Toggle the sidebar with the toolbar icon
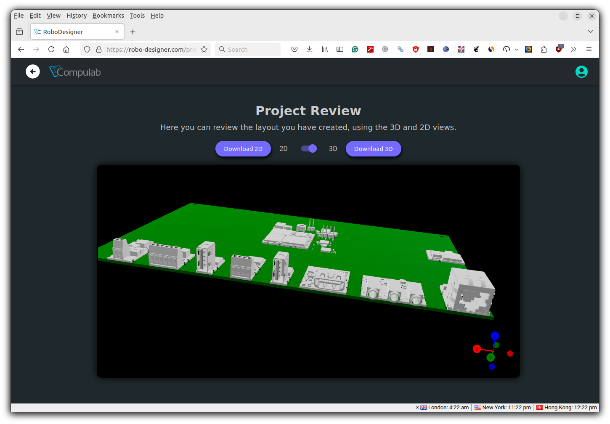Viewport: 610px width, 424px height. tap(340, 49)
